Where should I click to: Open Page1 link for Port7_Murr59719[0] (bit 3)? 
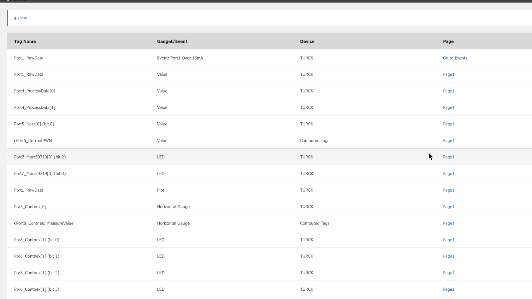[x=449, y=174]
